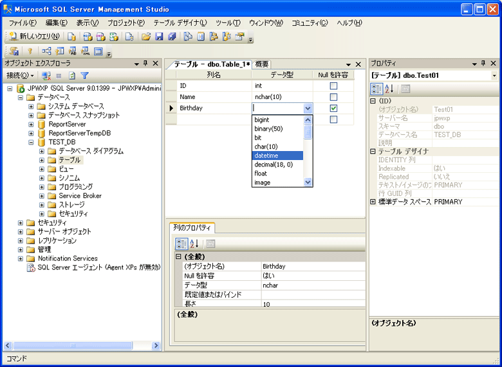The image size is (502, 367).
Task: Expand the Notification Services node
Action: pos(21,258)
